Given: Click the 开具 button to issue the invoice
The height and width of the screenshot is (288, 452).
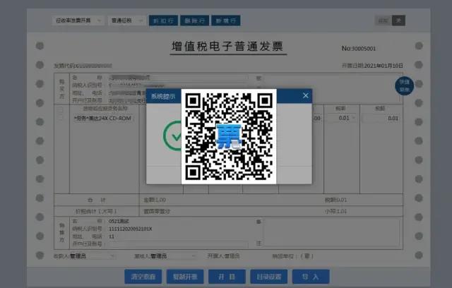Looking at the screenshot, I should pos(227,277).
